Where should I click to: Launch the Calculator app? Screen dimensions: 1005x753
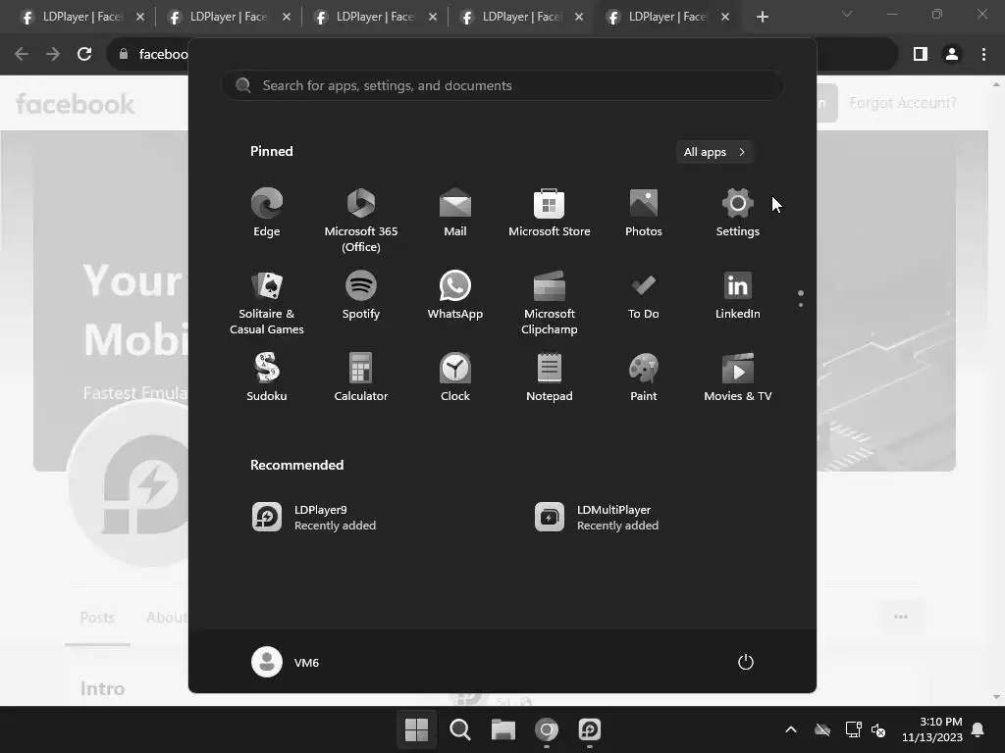[x=361, y=376]
